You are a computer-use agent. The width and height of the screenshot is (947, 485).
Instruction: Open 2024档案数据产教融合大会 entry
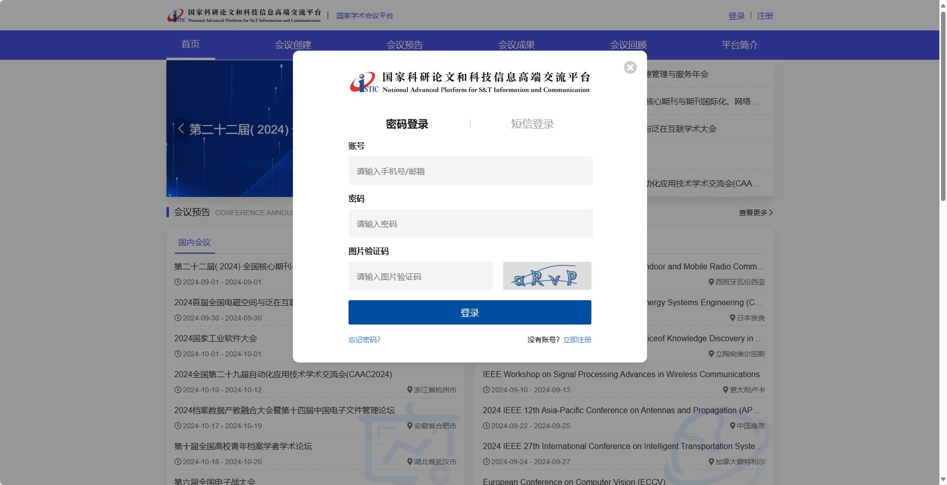tap(284, 410)
